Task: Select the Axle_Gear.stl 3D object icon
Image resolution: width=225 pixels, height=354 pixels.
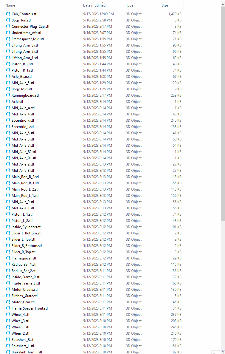Action: 8,77
